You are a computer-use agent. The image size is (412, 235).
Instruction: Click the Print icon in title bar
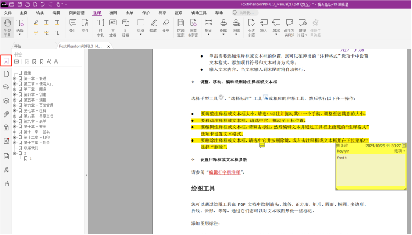[27, 4]
